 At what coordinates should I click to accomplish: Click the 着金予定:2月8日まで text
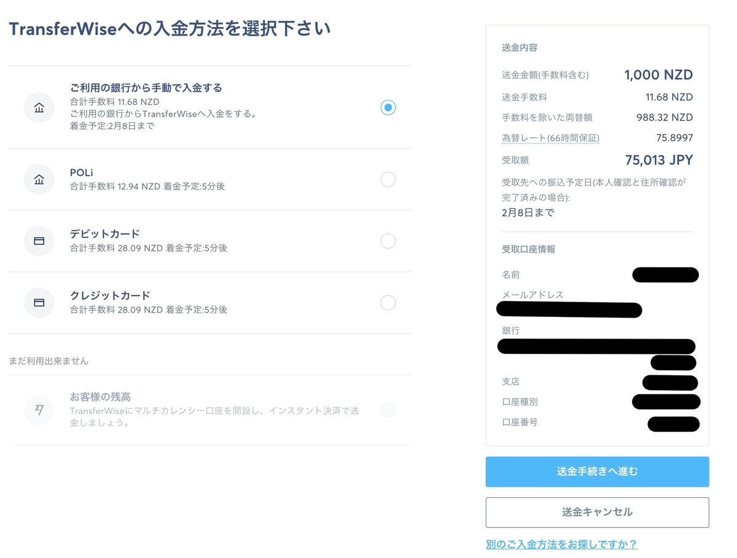pyautogui.click(x=112, y=126)
